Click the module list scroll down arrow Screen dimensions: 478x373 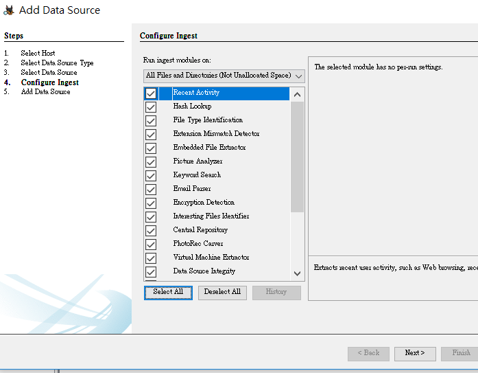point(297,273)
